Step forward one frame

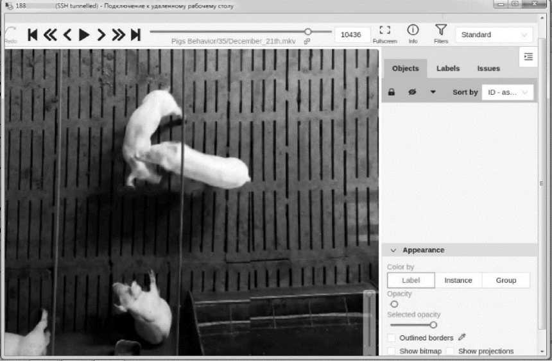(x=101, y=35)
